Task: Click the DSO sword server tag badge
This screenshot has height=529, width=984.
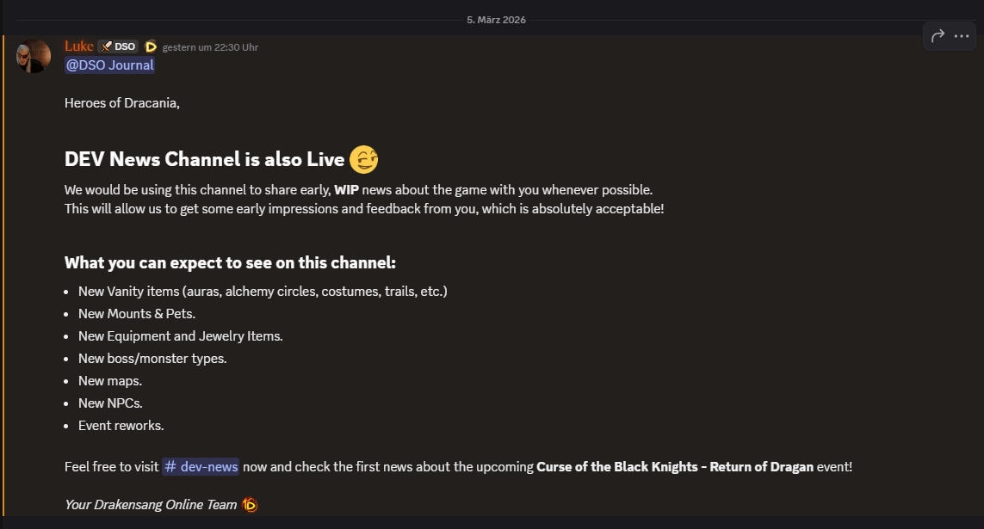Action: [118, 46]
